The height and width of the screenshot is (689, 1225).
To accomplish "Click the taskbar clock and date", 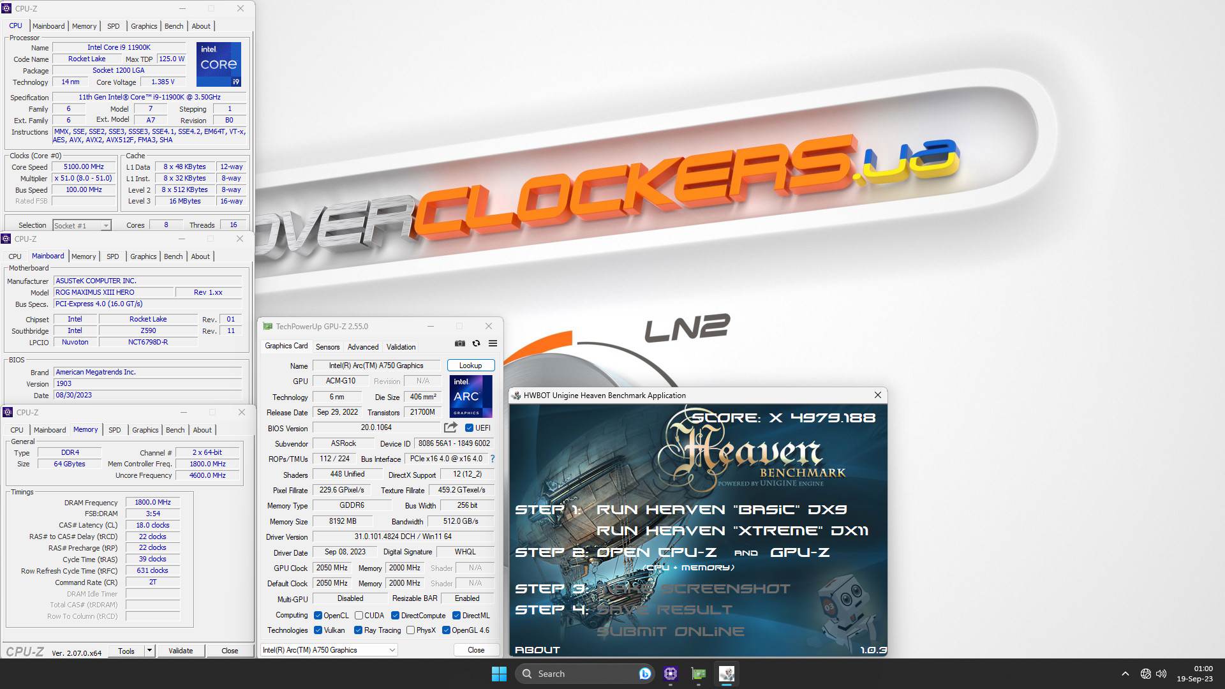I will pyautogui.click(x=1194, y=674).
